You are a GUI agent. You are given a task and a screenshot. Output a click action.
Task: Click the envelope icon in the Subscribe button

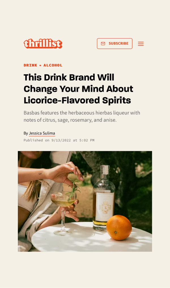click(103, 43)
